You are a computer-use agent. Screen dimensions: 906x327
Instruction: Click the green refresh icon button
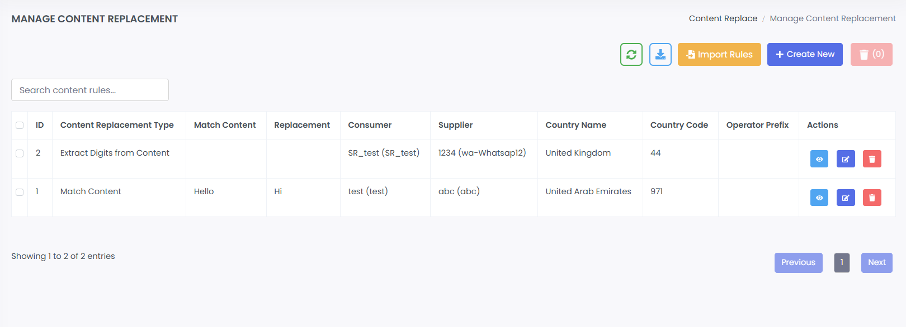pos(631,55)
